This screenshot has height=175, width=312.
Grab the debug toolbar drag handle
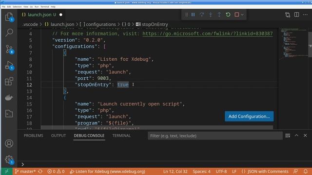[186, 15]
